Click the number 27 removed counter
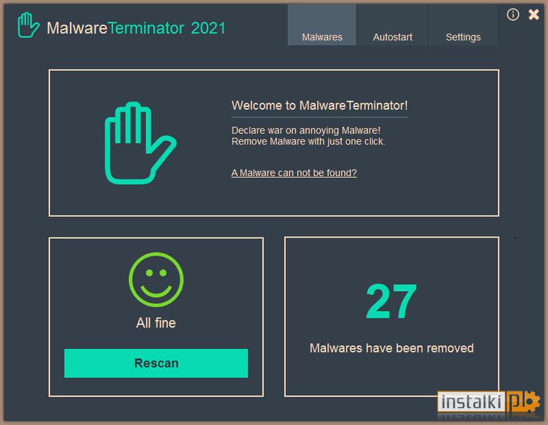 point(391,301)
